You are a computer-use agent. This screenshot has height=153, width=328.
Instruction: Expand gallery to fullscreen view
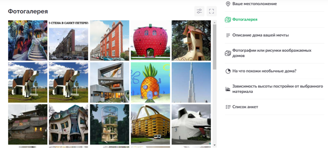(211, 11)
